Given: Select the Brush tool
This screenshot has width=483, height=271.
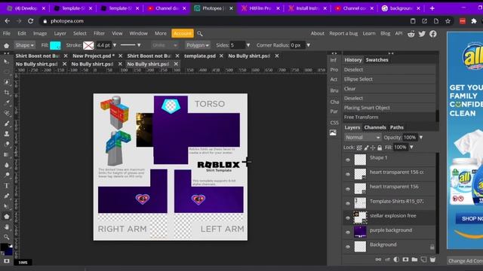Looking at the screenshot, I should pos(7,123).
